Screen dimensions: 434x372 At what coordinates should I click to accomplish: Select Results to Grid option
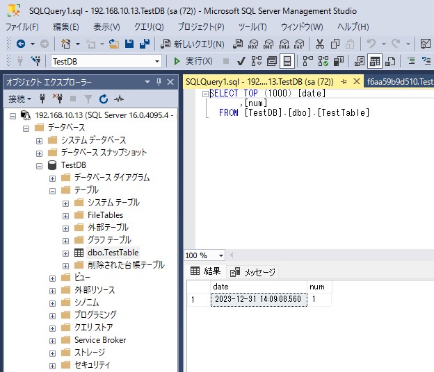click(375, 61)
